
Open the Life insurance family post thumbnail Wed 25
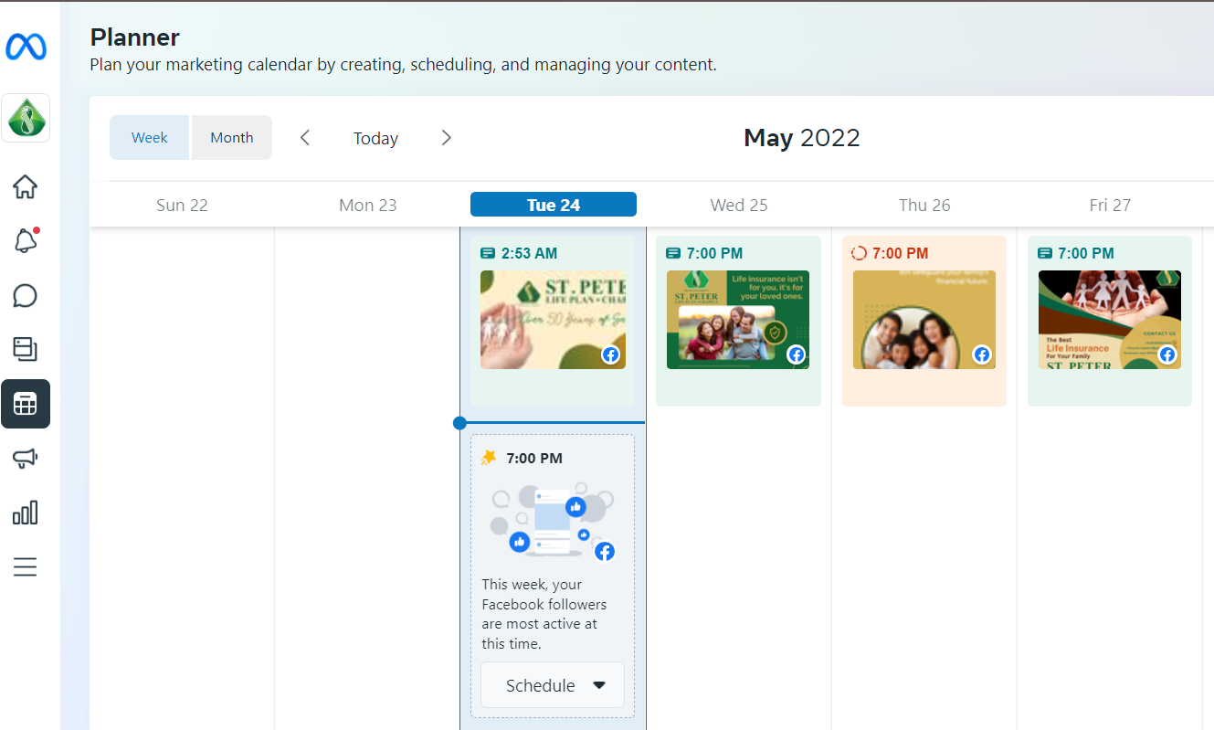(x=738, y=320)
